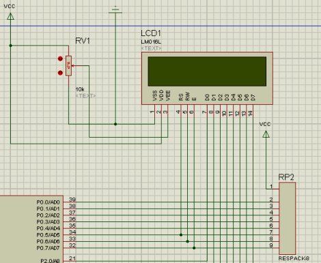321x263 pixels.
Task: Select the VCC terminal above RP2
Action: [x=266, y=134]
